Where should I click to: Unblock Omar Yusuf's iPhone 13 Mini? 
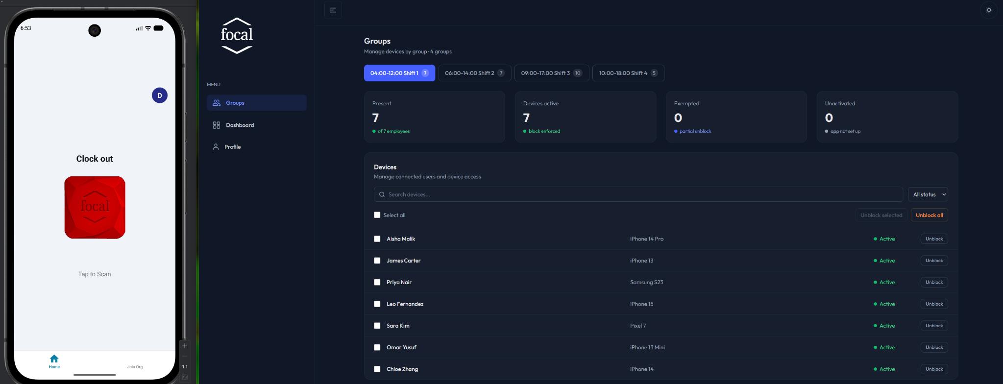point(934,347)
